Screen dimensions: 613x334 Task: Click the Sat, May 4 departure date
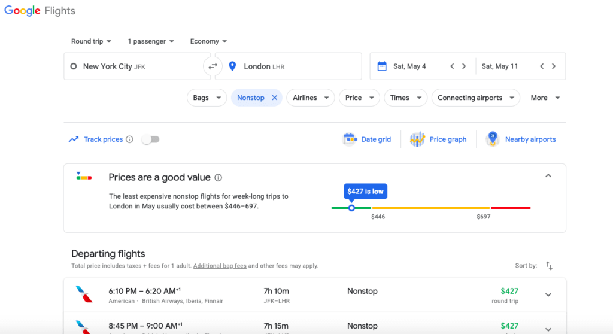[409, 66]
